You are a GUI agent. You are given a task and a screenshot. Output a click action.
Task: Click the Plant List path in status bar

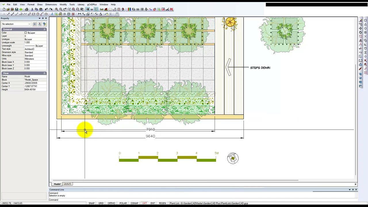pyautogui.click(x=209, y=203)
